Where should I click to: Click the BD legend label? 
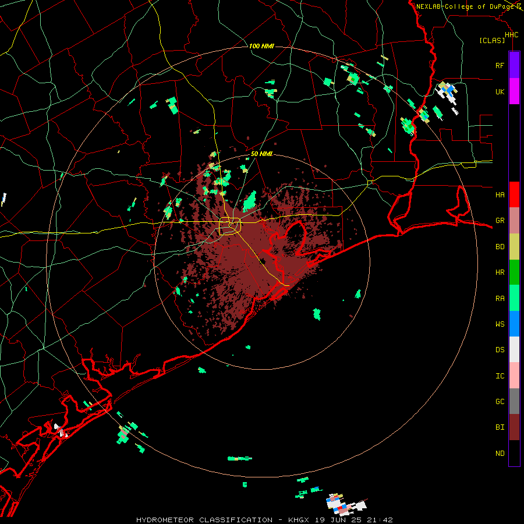point(500,247)
